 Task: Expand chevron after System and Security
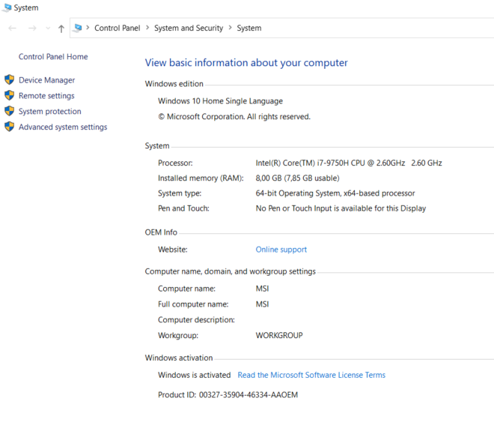(231, 28)
